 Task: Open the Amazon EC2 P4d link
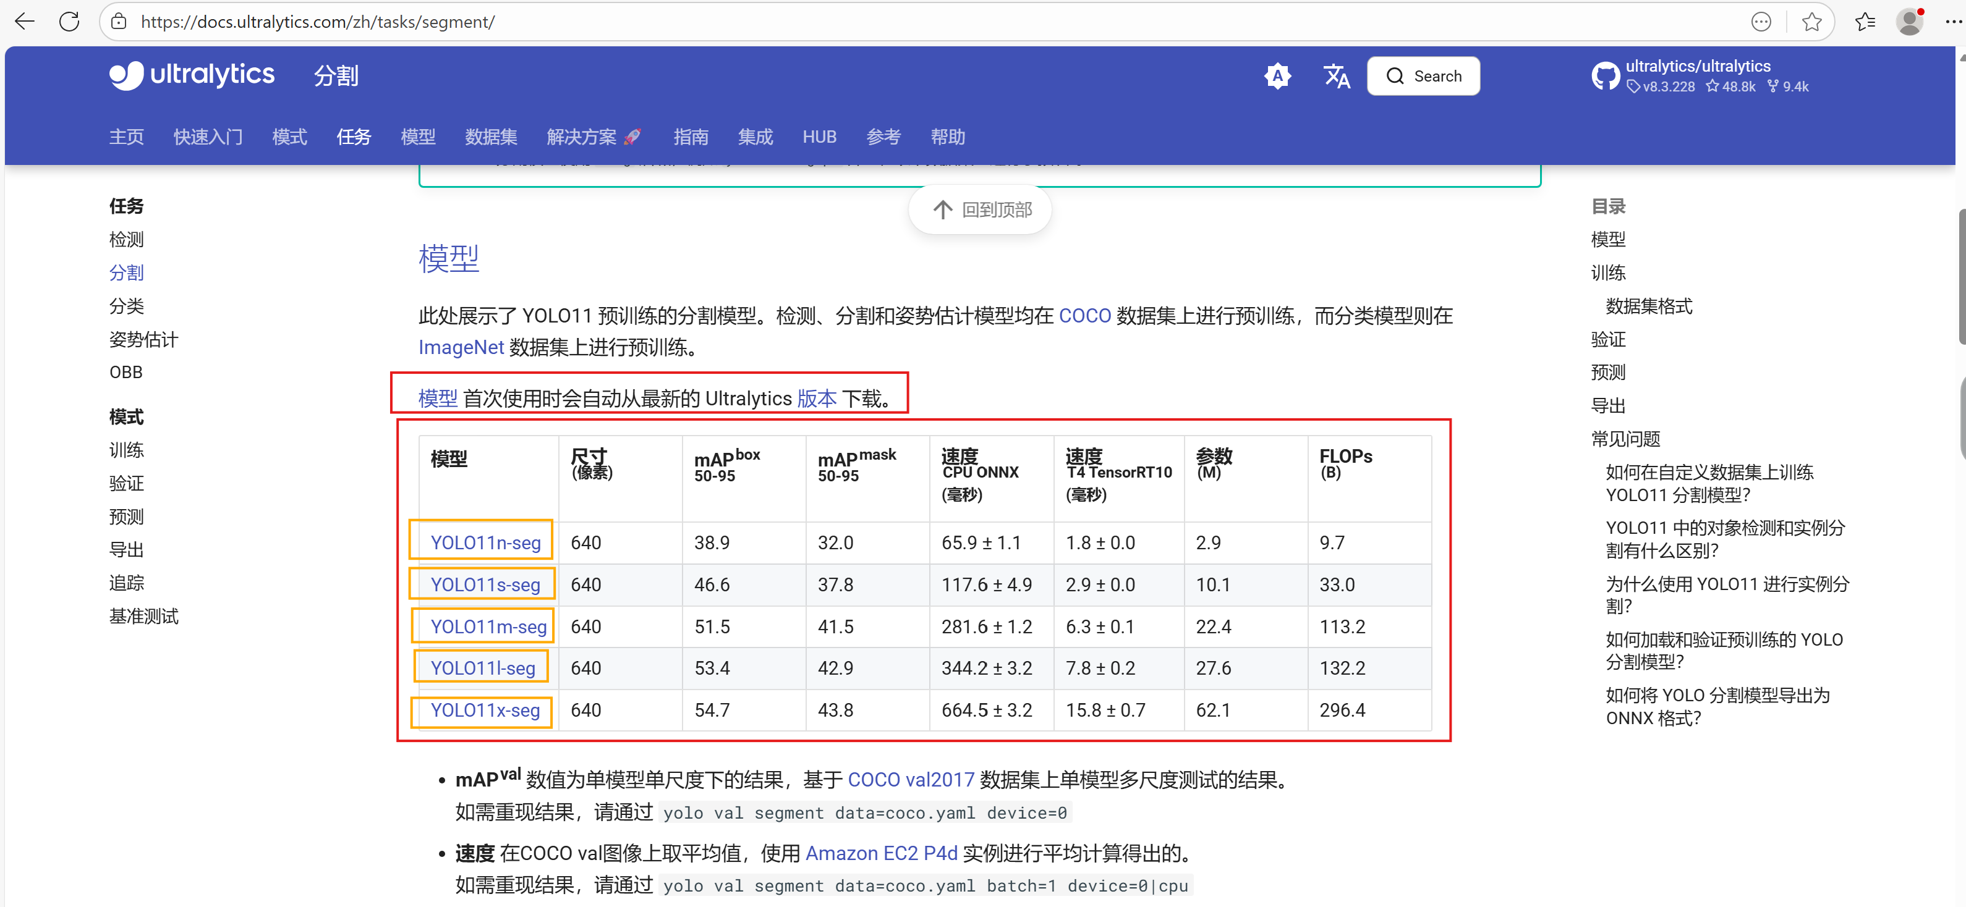coord(882,853)
